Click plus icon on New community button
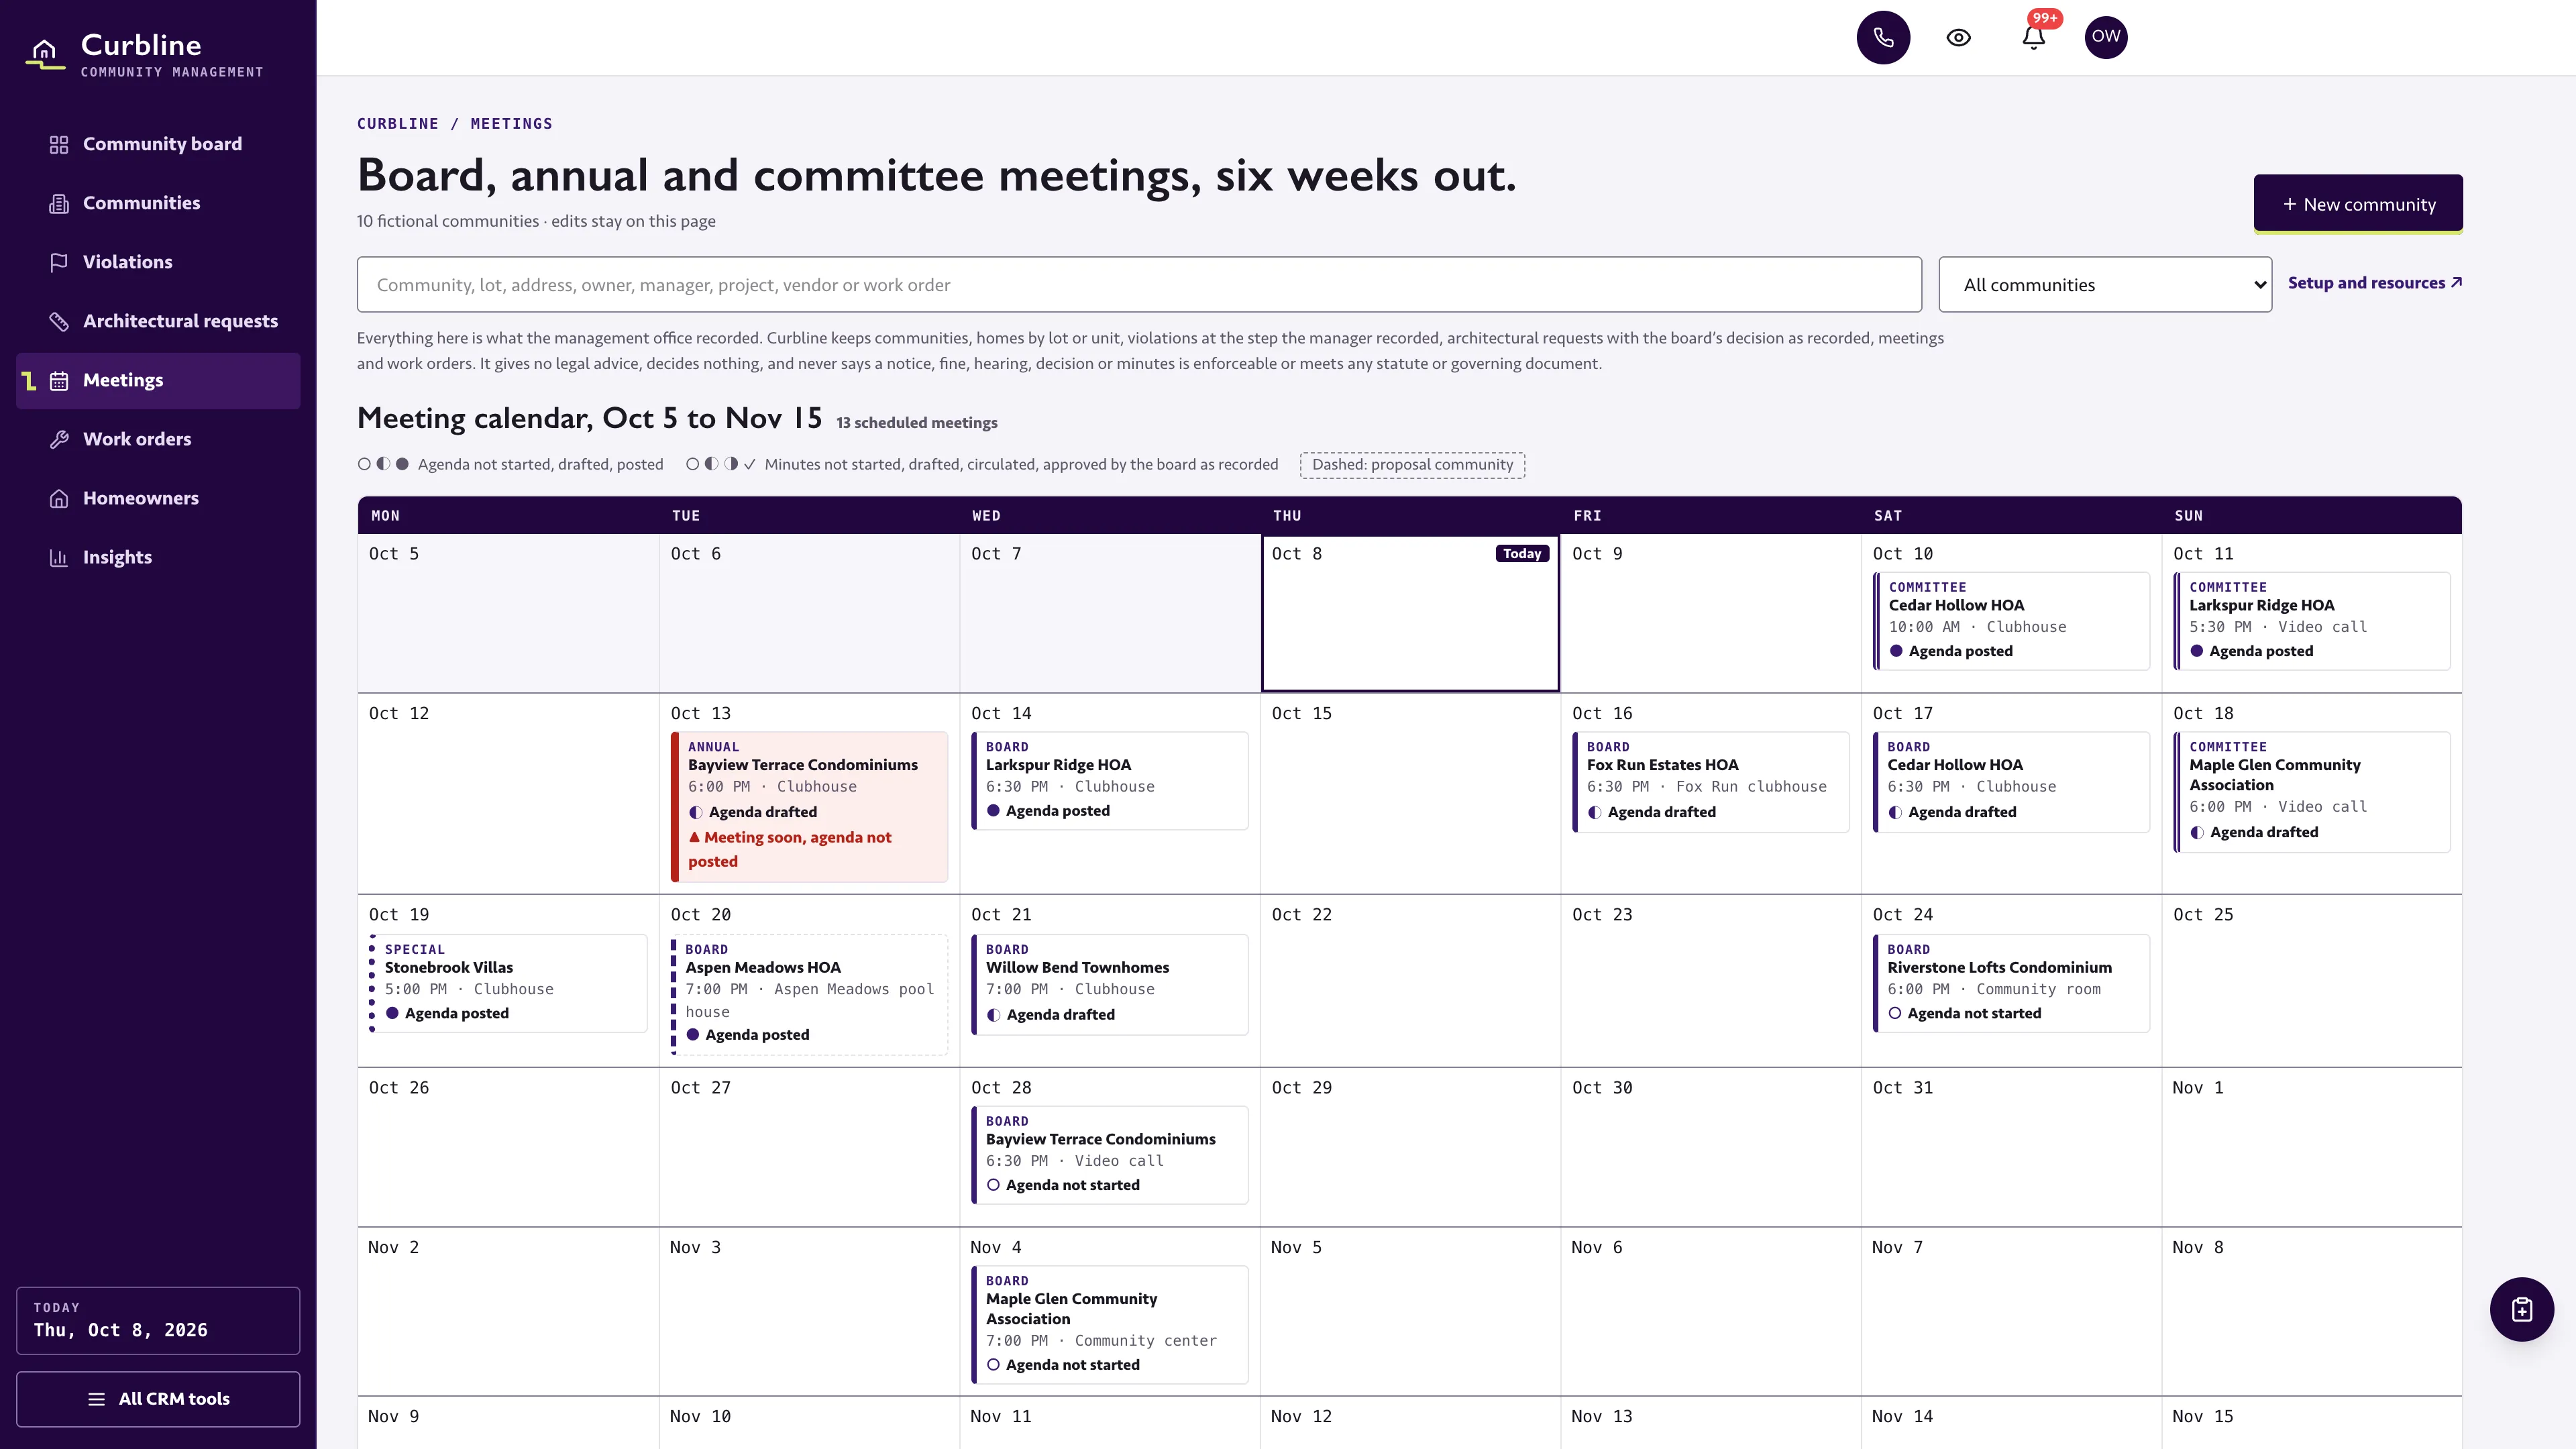2576x1449 pixels. (x=2289, y=204)
